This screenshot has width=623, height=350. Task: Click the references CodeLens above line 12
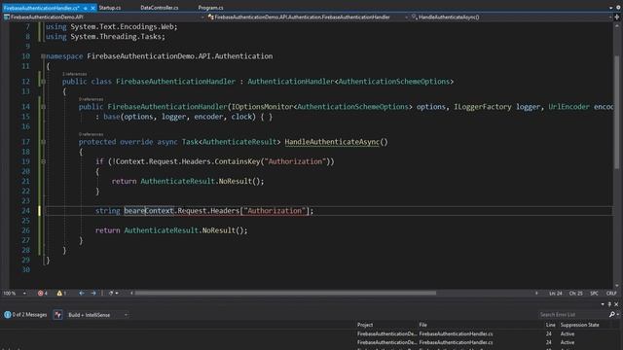pyautogui.click(x=74, y=74)
